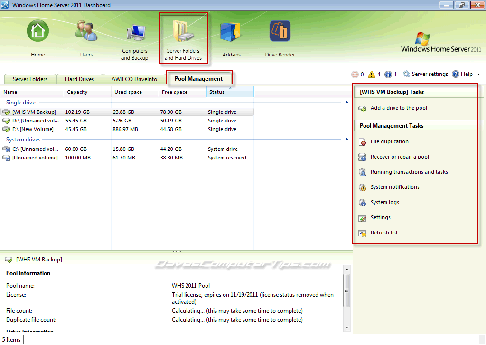Click the 886.97 MB used space cell
The width and height of the screenshot is (486, 345).
(x=125, y=129)
